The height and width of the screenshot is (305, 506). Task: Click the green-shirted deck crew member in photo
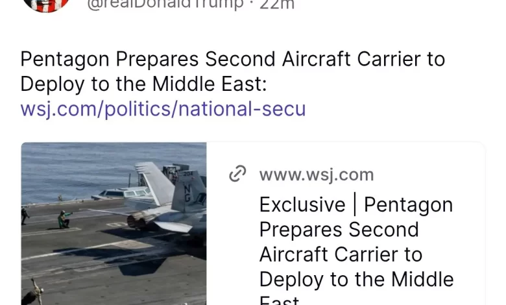(64, 219)
